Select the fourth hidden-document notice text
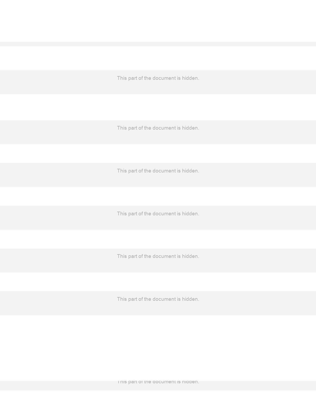Screen dimensions: 316x409 158,214
